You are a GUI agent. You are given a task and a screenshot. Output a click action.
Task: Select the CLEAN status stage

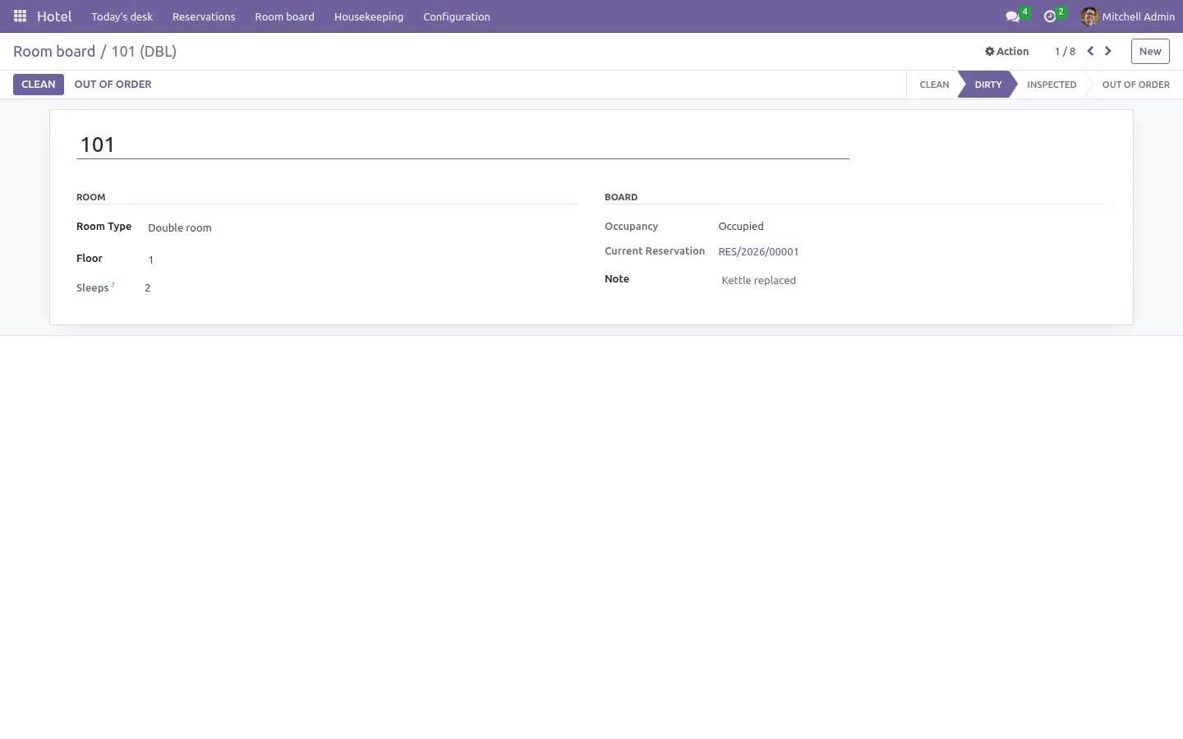coord(933,85)
